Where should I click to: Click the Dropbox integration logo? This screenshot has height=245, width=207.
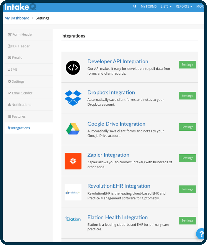tap(73, 98)
